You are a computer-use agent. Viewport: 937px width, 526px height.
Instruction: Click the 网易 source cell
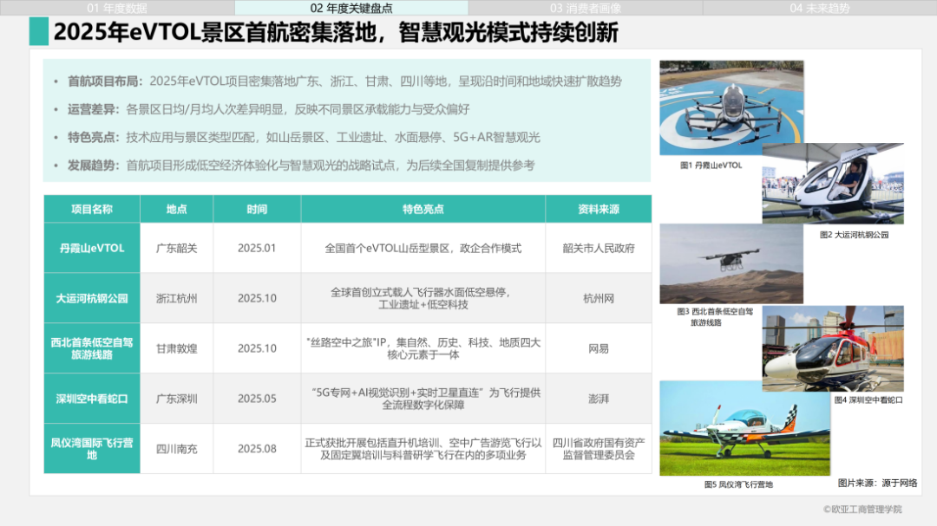(x=598, y=348)
